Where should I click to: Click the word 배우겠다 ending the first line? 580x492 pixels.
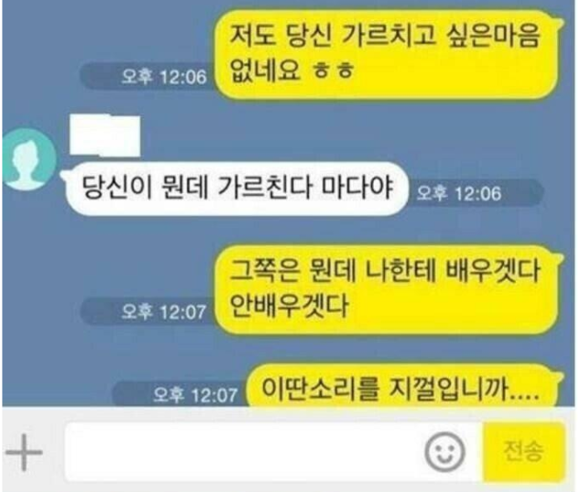[x=492, y=271]
